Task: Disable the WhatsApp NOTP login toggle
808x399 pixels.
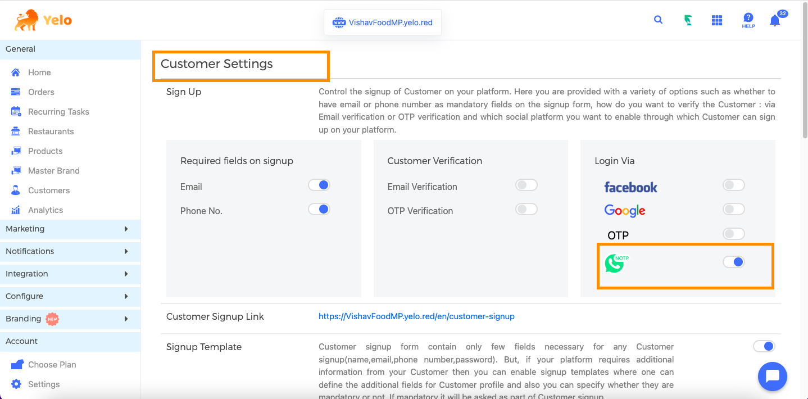Action: [x=733, y=262]
